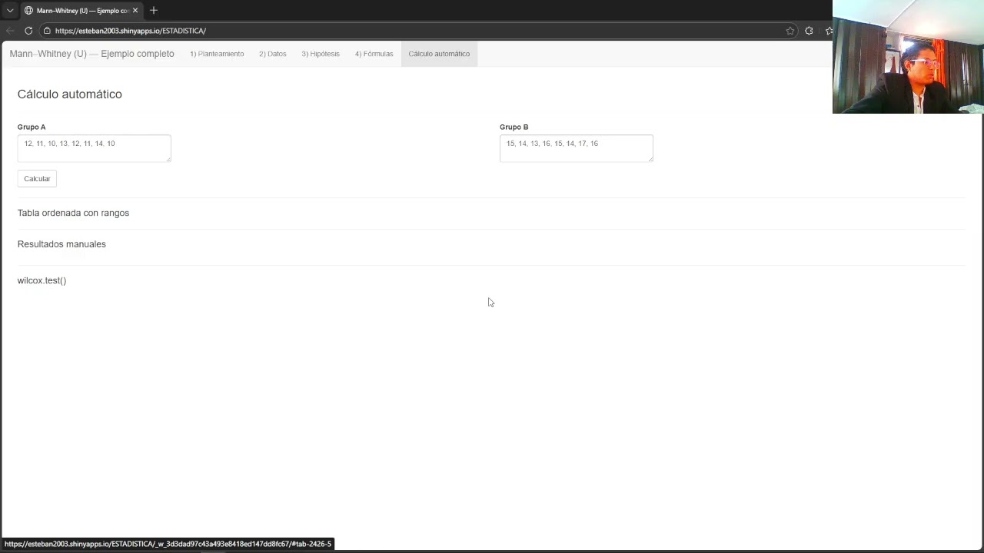Switch to the 2) Datos tab
Image resolution: width=984 pixels, height=553 pixels.
click(273, 54)
